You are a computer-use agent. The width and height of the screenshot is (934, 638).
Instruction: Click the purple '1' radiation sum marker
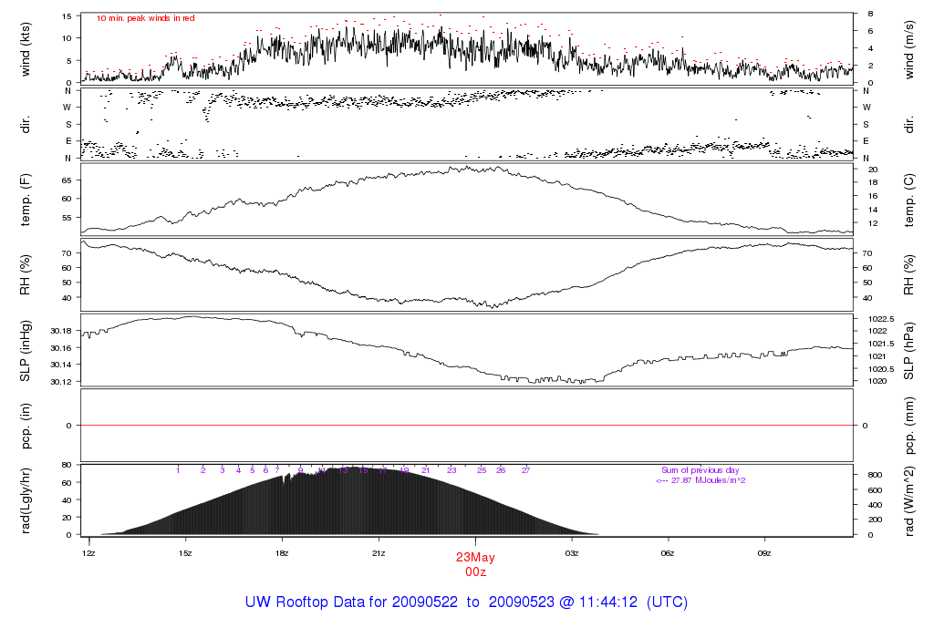point(178,470)
